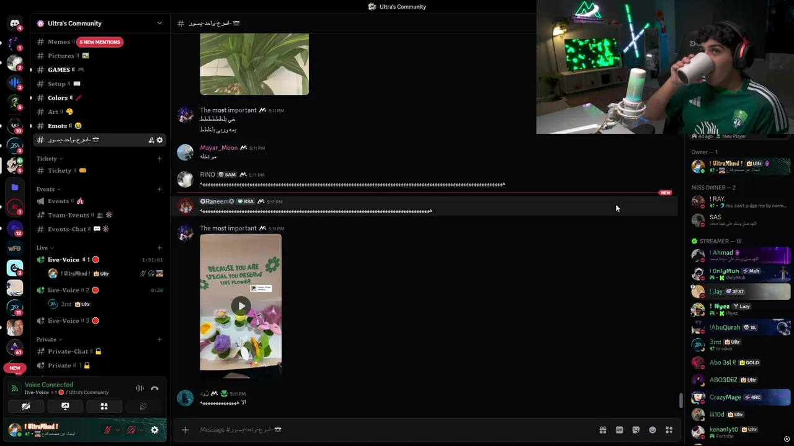Open microphone input options arrow
Screen dimensions: 794x446
tap(118, 430)
